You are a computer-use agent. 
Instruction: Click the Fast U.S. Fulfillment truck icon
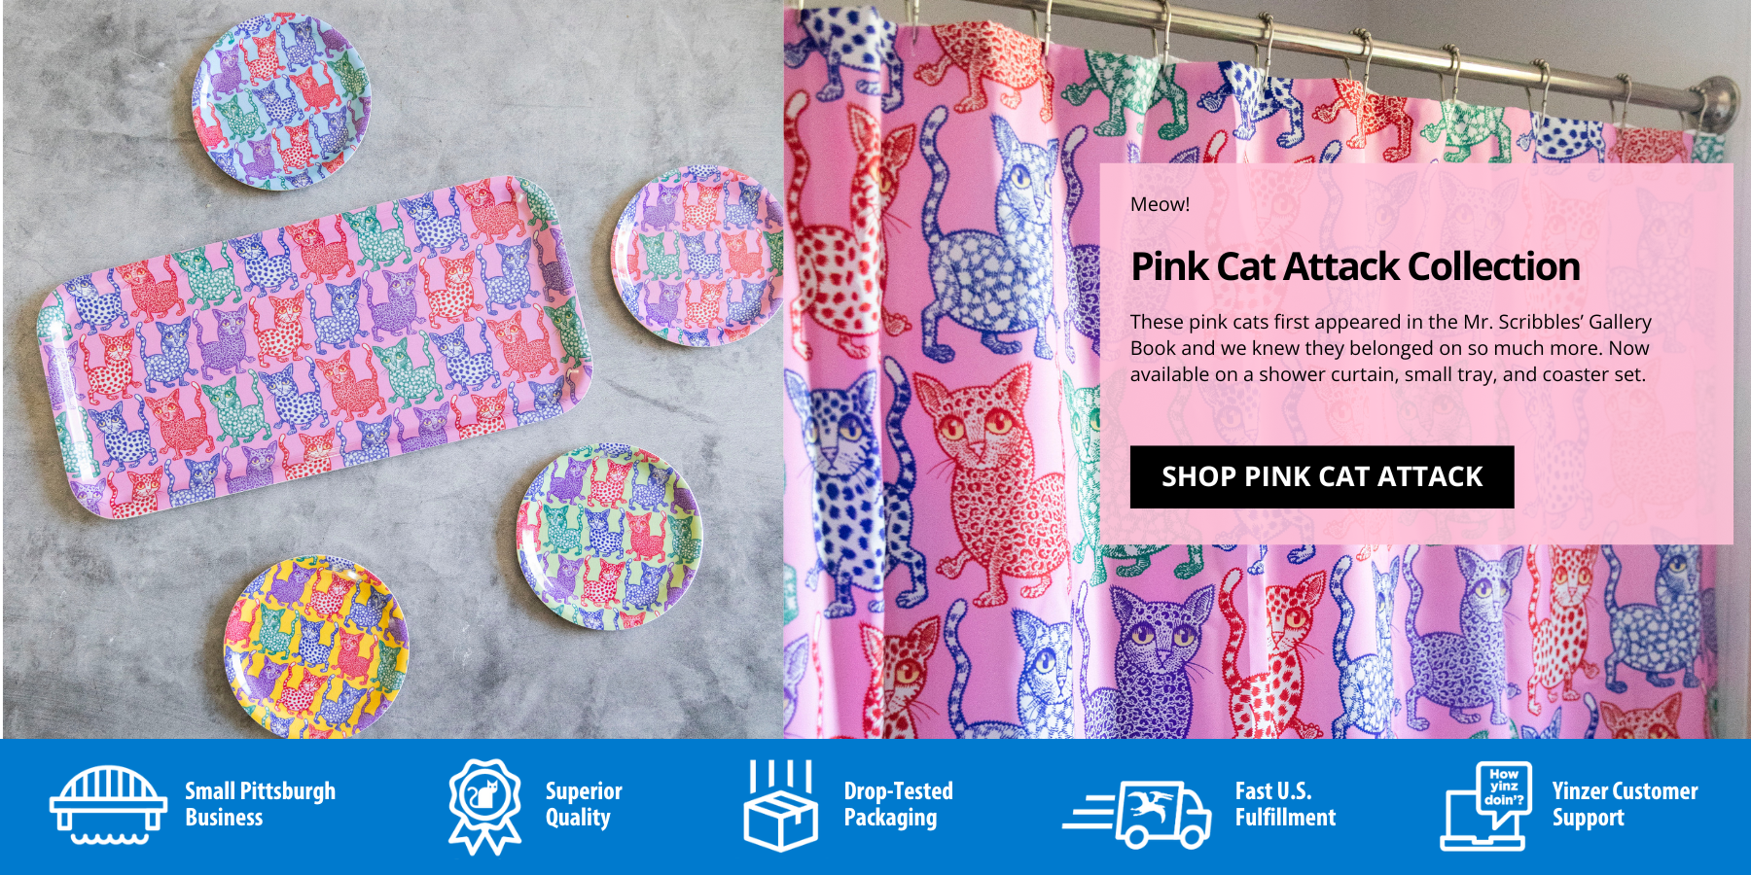click(1136, 814)
